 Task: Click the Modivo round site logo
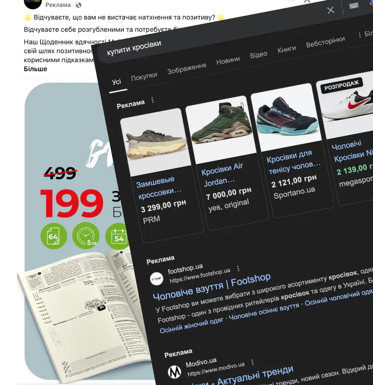coord(175,372)
